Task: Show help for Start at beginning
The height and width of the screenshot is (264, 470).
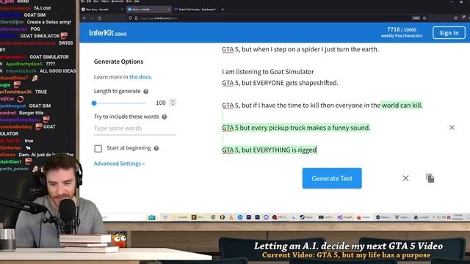Action: (156, 148)
